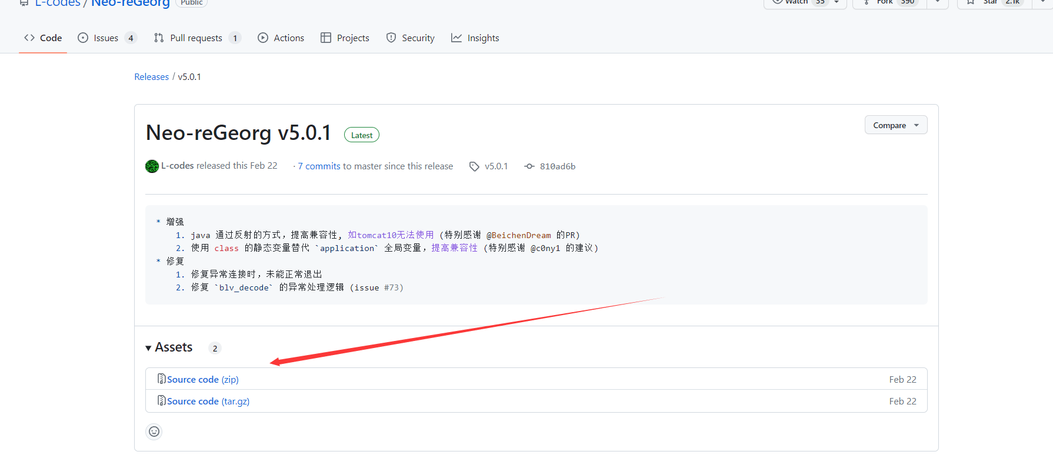Star the repository
This screenshot has height=475, width=1053.
994,3
